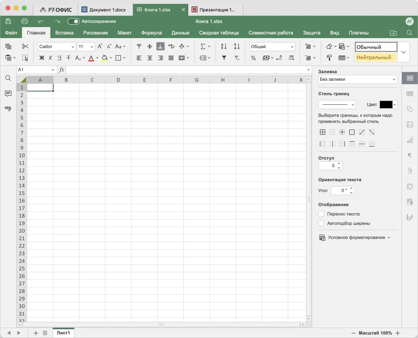Justify text in the cell

click(x=171, y=58)
